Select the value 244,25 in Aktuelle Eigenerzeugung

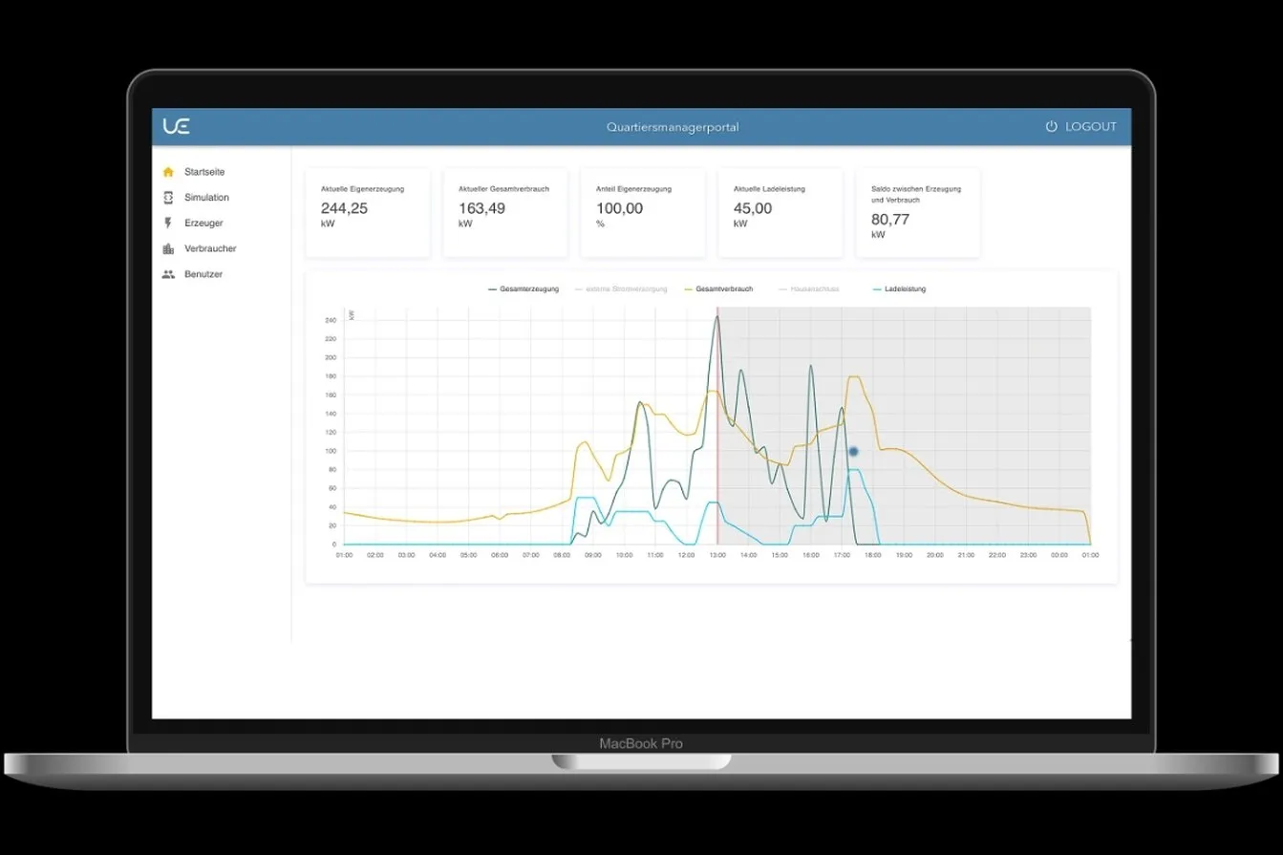(x=344, y=208)
